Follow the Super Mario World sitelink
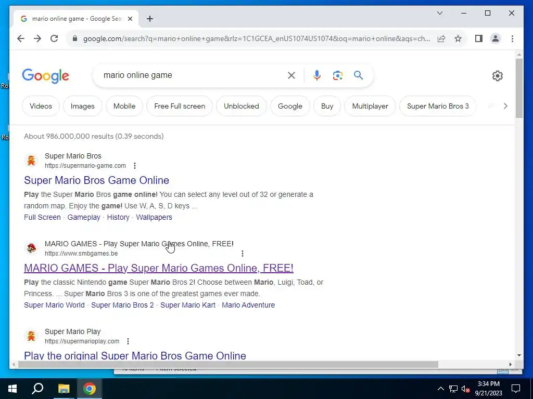 click(54, 305)
